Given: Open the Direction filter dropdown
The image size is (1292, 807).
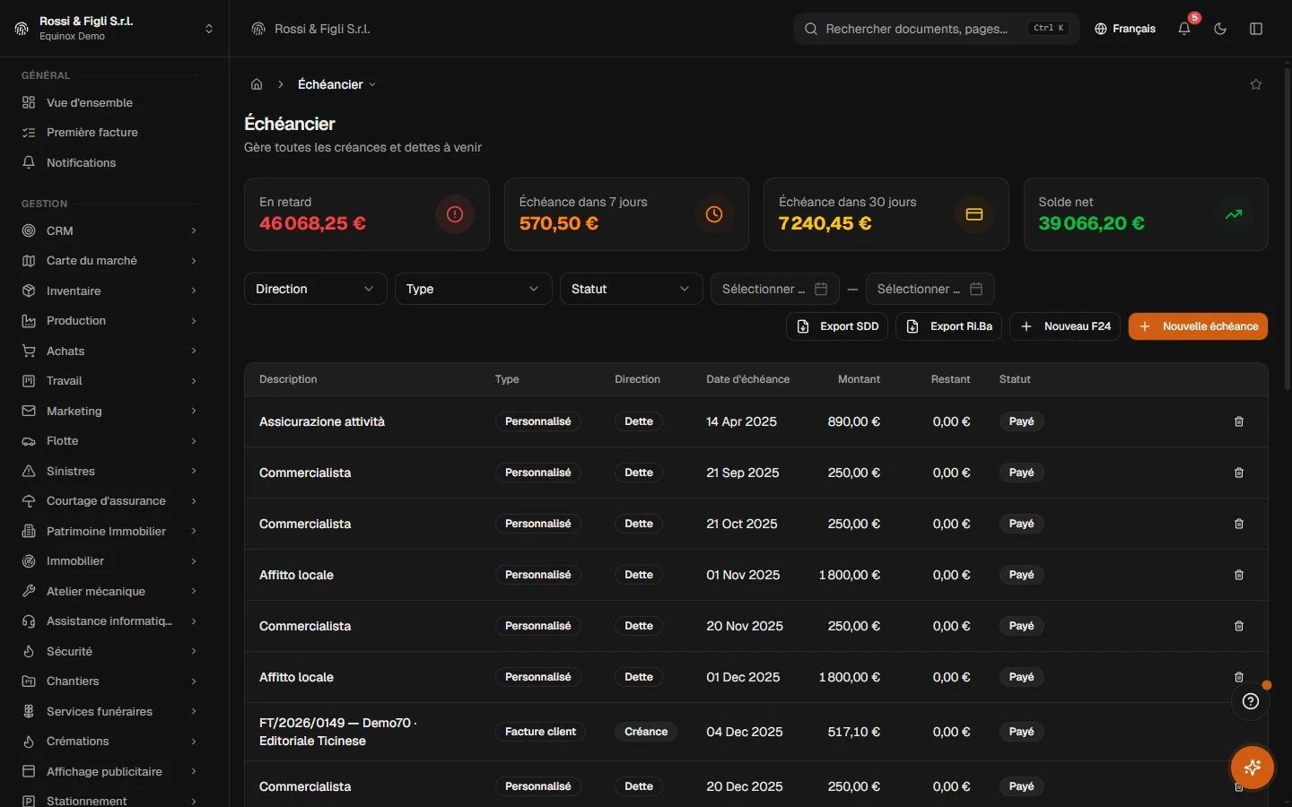Looking at the screenshot, I should coord(316,289).
